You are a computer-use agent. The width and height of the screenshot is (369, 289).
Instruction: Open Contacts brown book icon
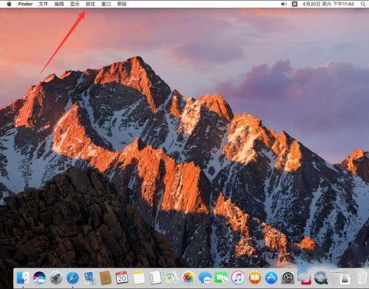[105, 277]
